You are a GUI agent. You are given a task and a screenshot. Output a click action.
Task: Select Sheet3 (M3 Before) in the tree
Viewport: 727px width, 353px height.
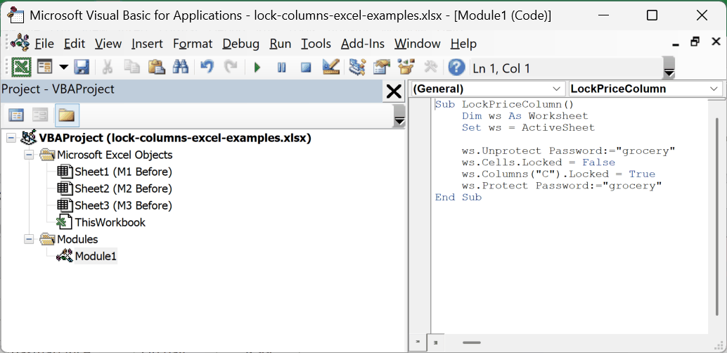pos(123,205)
